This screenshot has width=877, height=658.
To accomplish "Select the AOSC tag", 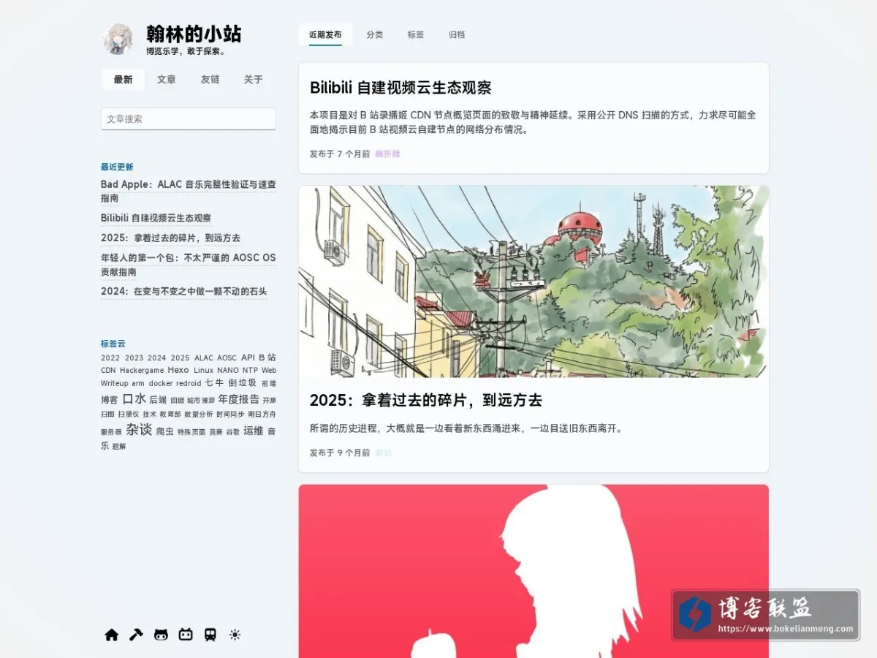I will 227,358.
